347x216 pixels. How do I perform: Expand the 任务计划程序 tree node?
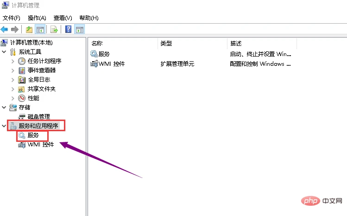coord(13,61)
